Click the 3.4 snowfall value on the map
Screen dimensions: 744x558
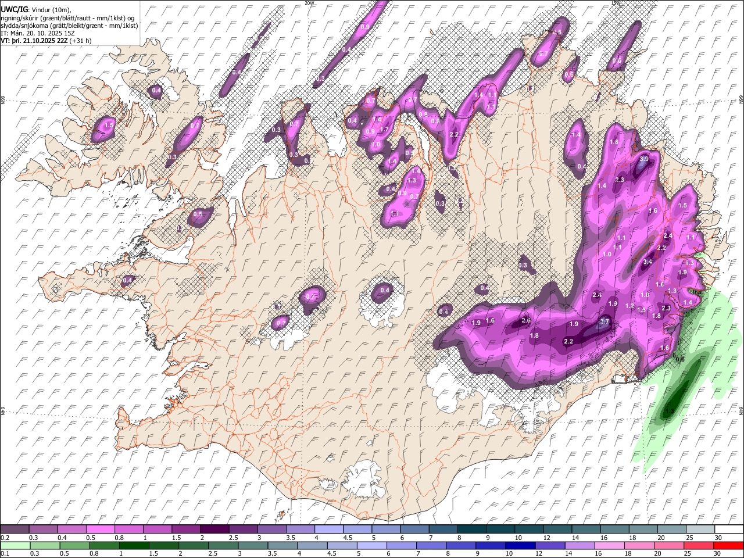point(648,262)
